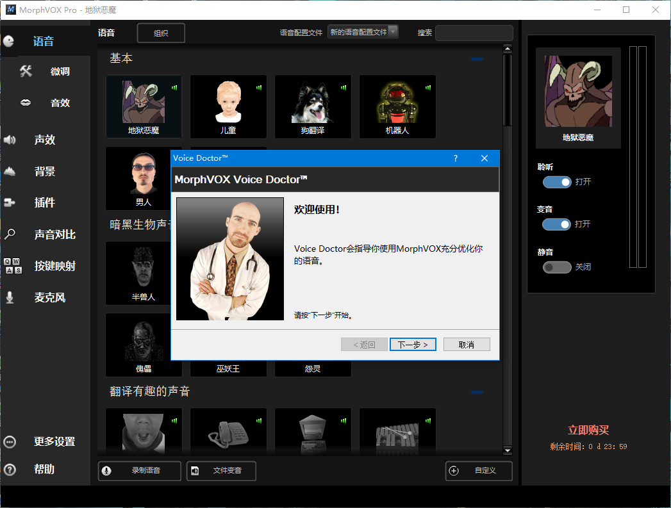Click the Voice Doctor help question mark

pyautogui.click(x=455, y=158)
